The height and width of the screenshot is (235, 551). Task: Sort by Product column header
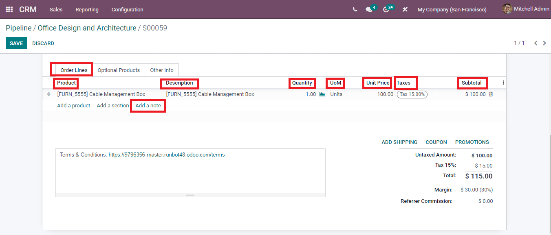(x=66, y=83)
